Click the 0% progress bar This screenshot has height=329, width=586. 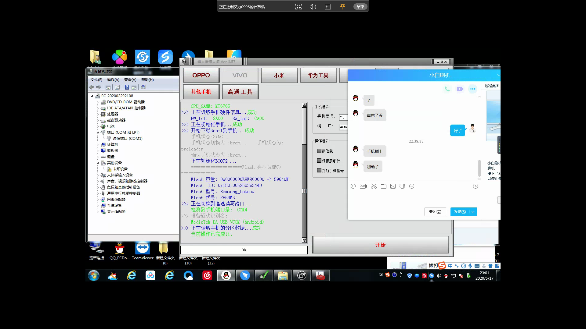click(x=244, y=250)
